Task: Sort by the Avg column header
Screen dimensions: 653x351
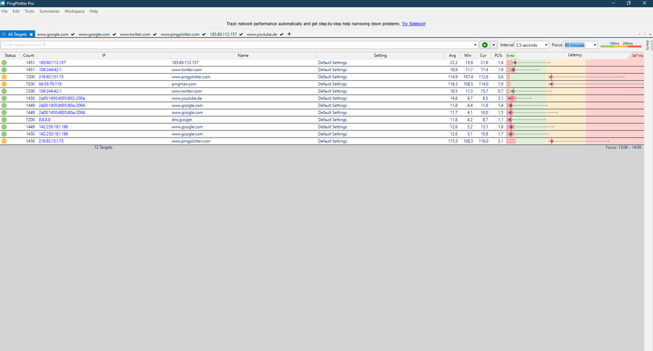Action: click(x=452, y=55)
